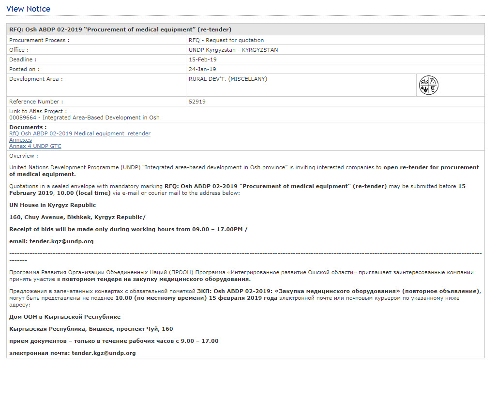Image resolution: width=496 pixels, height=412 pixels.
Task: Open the RfQ Osh ABDP 02-2019 Medical equipment document
Action: coord(80,133)
